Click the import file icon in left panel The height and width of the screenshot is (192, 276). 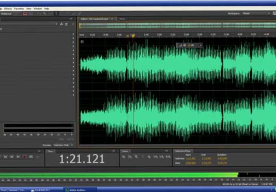pos(61,24)
